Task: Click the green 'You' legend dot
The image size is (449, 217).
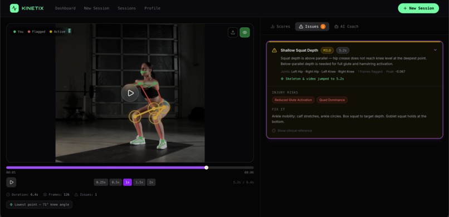Action: [14, 32]
